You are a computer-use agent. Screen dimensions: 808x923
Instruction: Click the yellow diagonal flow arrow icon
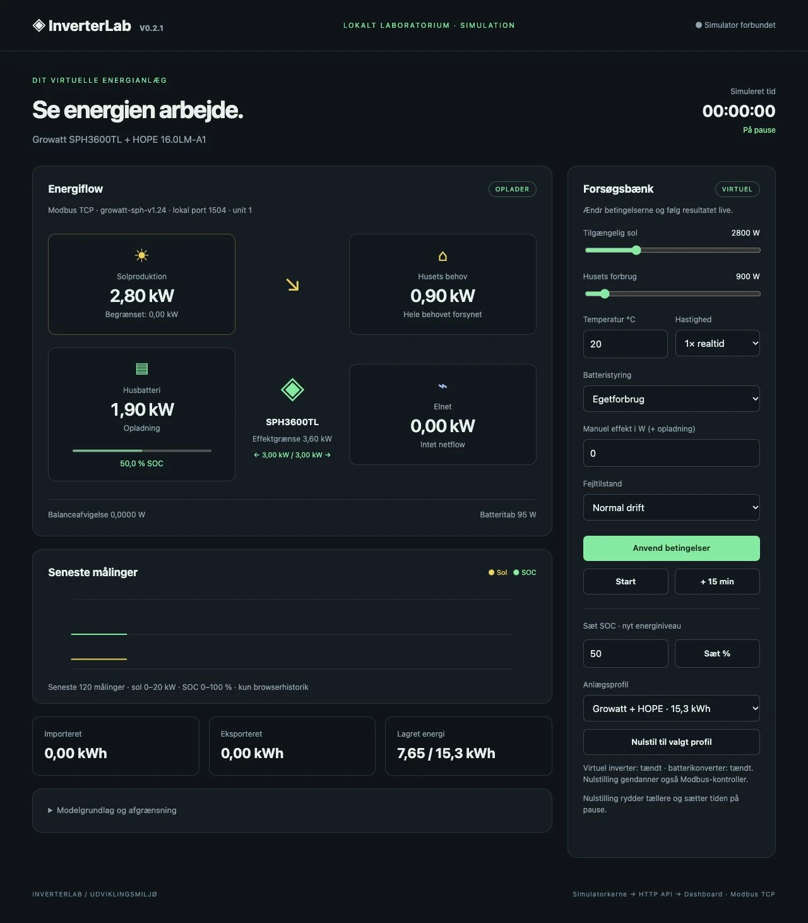(x=292, y=285)
